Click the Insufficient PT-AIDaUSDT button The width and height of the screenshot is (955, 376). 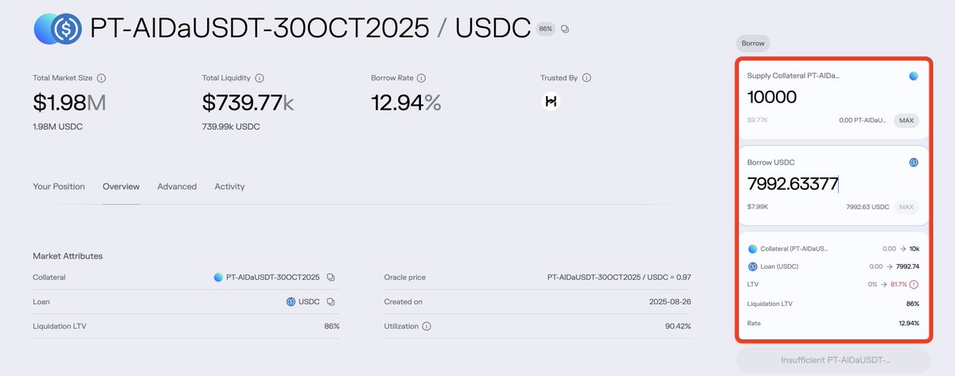(832, 361)
